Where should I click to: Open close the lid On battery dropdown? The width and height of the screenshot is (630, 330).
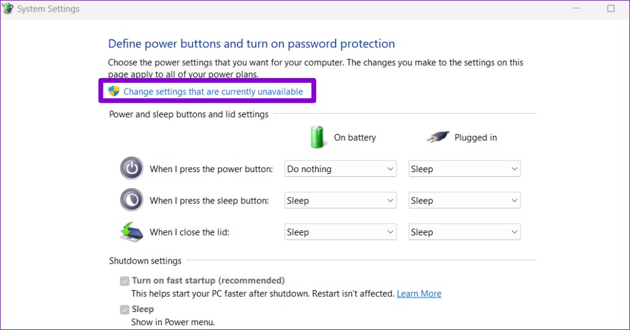click(340, 232)
